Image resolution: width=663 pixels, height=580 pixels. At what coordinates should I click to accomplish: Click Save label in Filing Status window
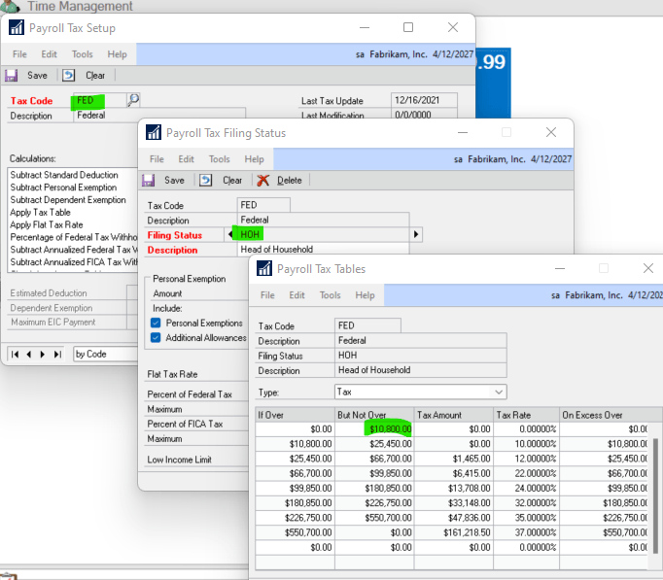point(174,181)
